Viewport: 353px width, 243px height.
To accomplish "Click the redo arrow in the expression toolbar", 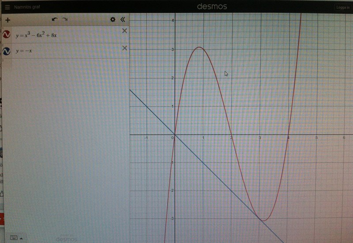I will pyautogui.click(x=65, y=19).
